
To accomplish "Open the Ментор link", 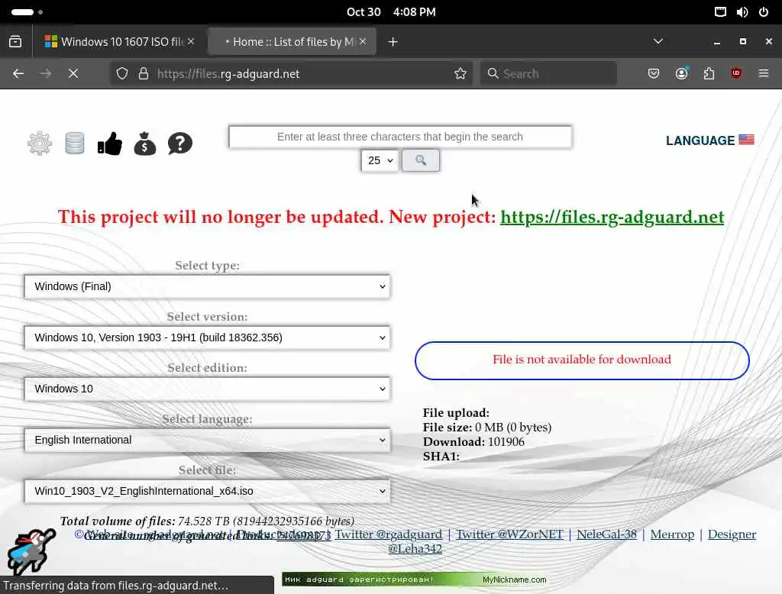I will [672, 534].
